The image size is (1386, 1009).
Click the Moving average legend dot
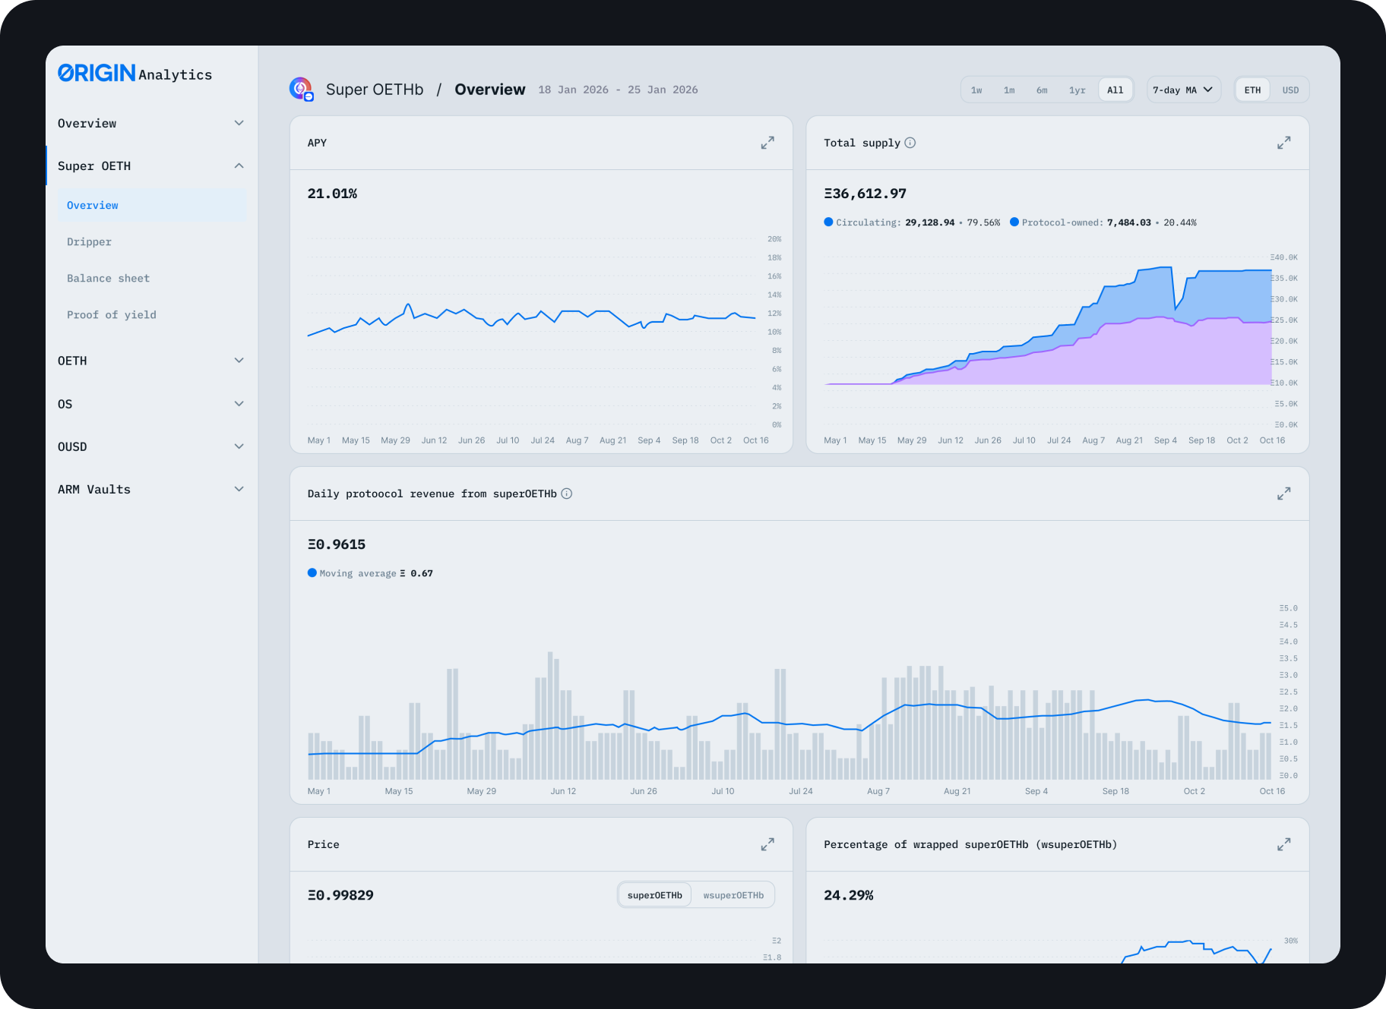(x=312, y=572)
